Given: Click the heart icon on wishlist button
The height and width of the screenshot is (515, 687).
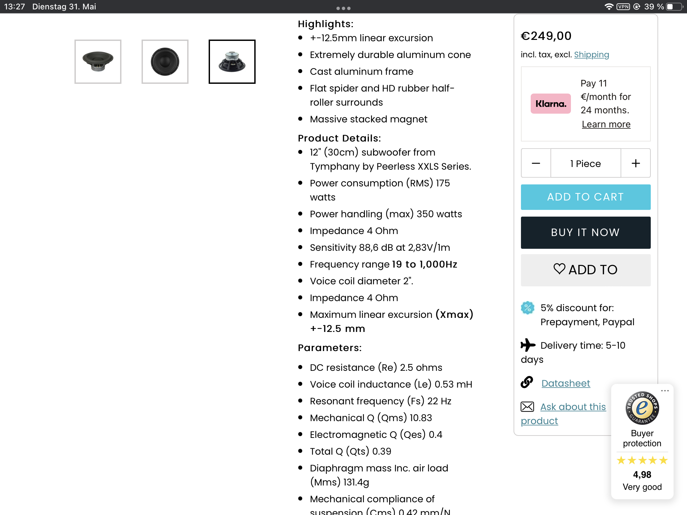Looking at the screenshot, I should 559,269.
